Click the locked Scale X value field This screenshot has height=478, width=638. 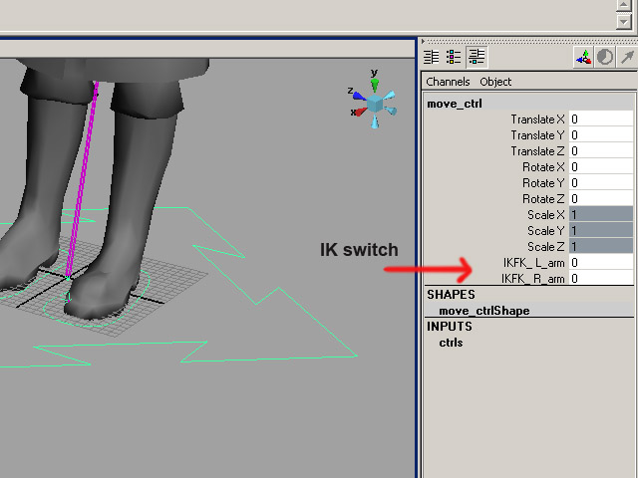pyautogui.click(x=601, y=214)
